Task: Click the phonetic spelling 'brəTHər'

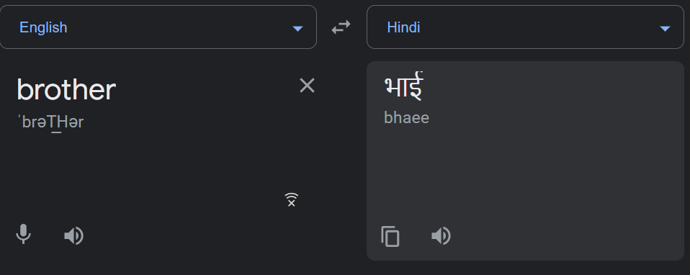Action: coord(50,122)
